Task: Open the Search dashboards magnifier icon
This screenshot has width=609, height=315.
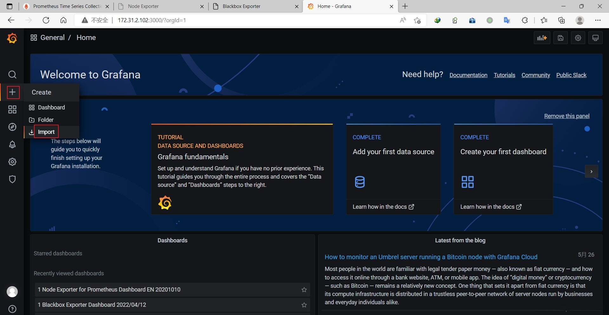Action: pos(12,75)
